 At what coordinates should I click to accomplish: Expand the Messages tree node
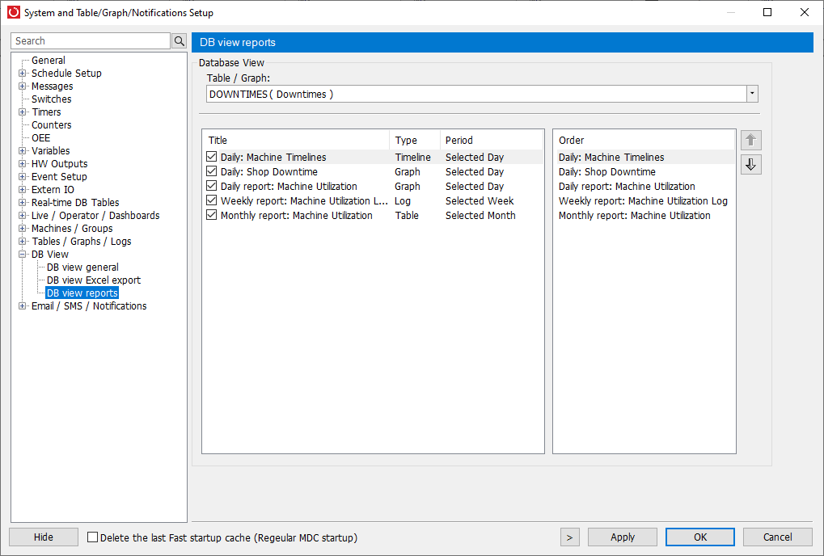pos(22,86)
